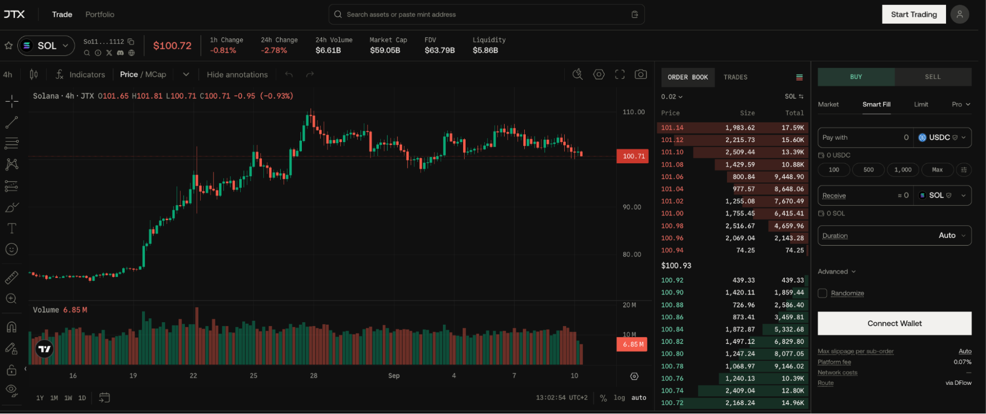Image resolution: width=986 pixels, height=414 pixels.
Task: Toggle between Price and MCap display
Action: [x=143, y=75]
